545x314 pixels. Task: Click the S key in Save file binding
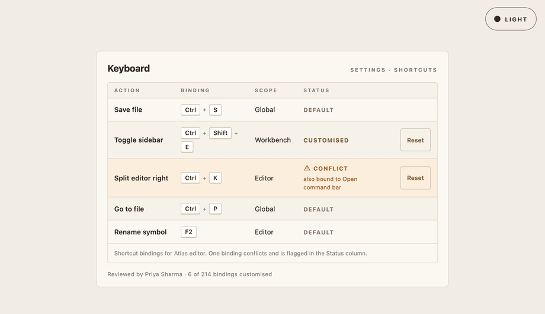[215, 109]
